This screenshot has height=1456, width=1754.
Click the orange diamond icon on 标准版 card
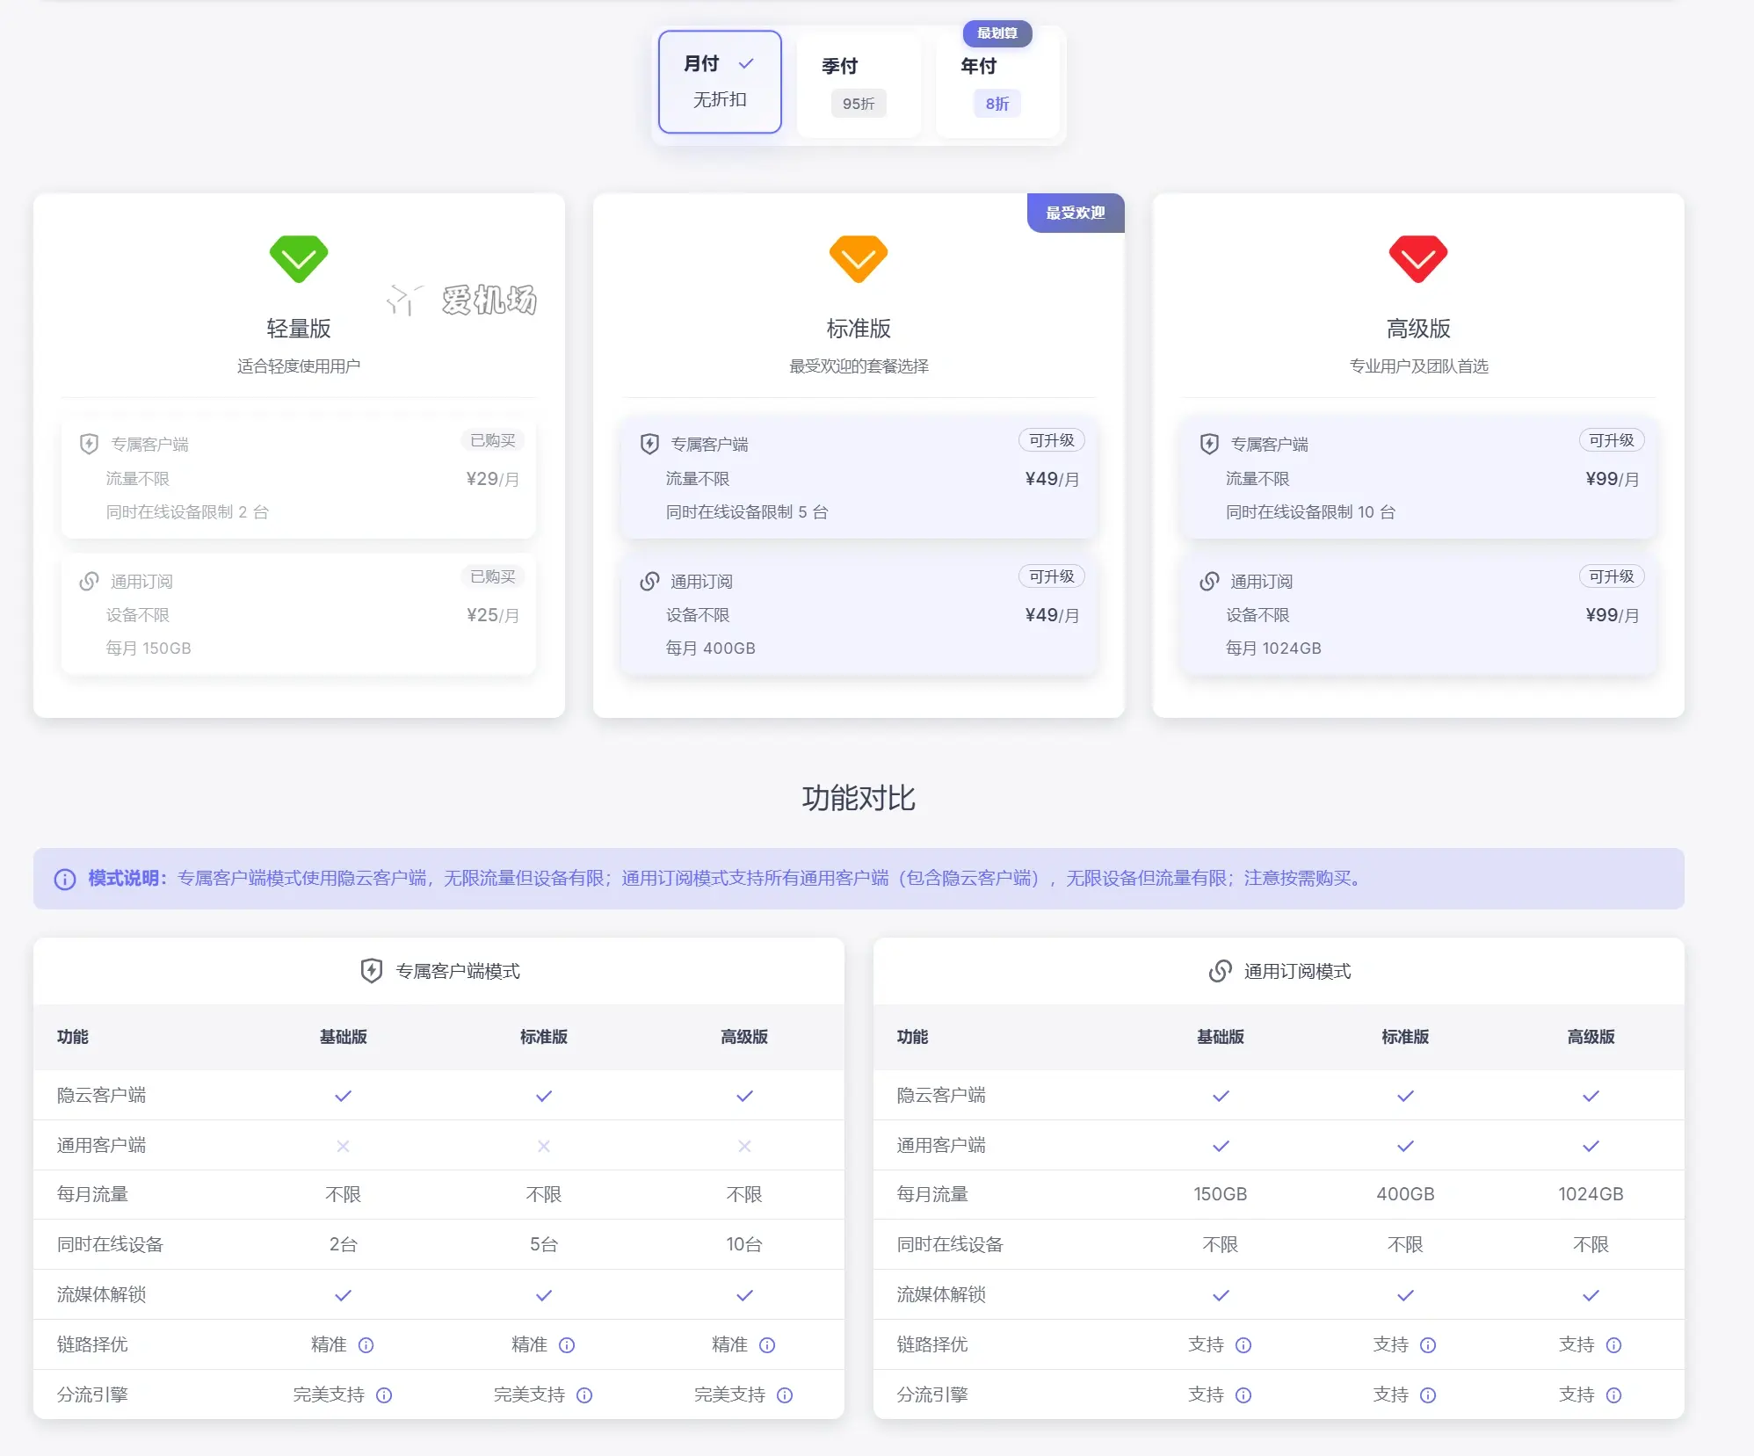pyautogui.click(x=859, y=259)
